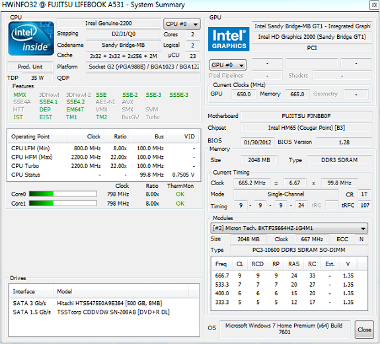380x344 pixels.
Task: Click the Core1 usage bar
Action: click(63, 204)
